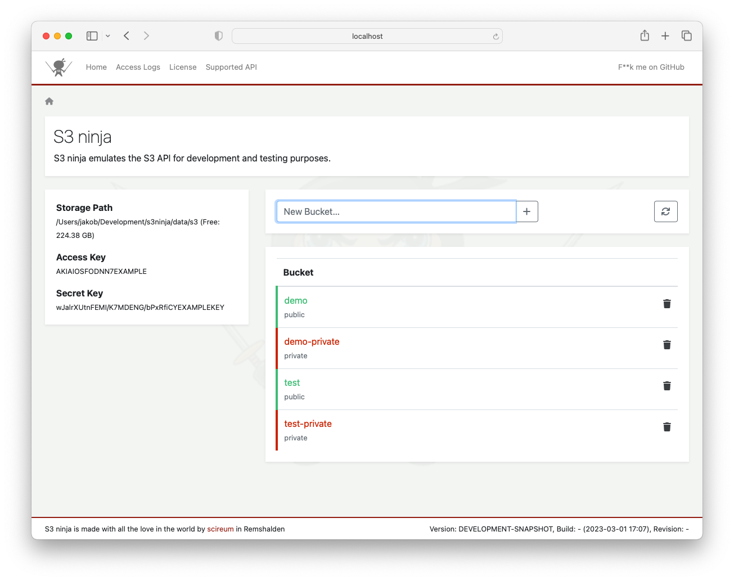This screenshot has height=581, width=734.
Task: Focus the New Bucket name field
Action: [x=396, y=211]
